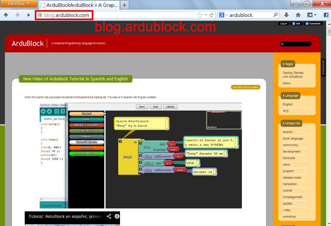Open the program category
Viewport: 331px width, 226px height.
tap(288, 171)
